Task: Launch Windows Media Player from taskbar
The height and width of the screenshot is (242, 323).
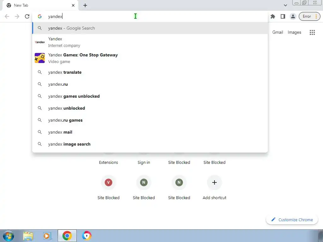Action: tap(47, 236)
